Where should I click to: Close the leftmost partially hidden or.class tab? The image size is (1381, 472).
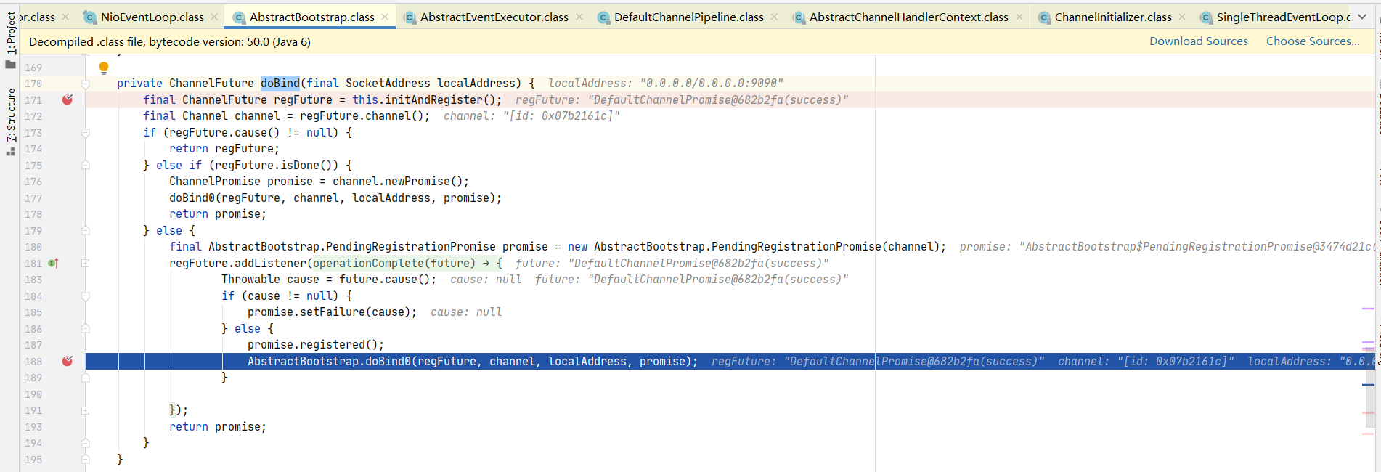65,17
